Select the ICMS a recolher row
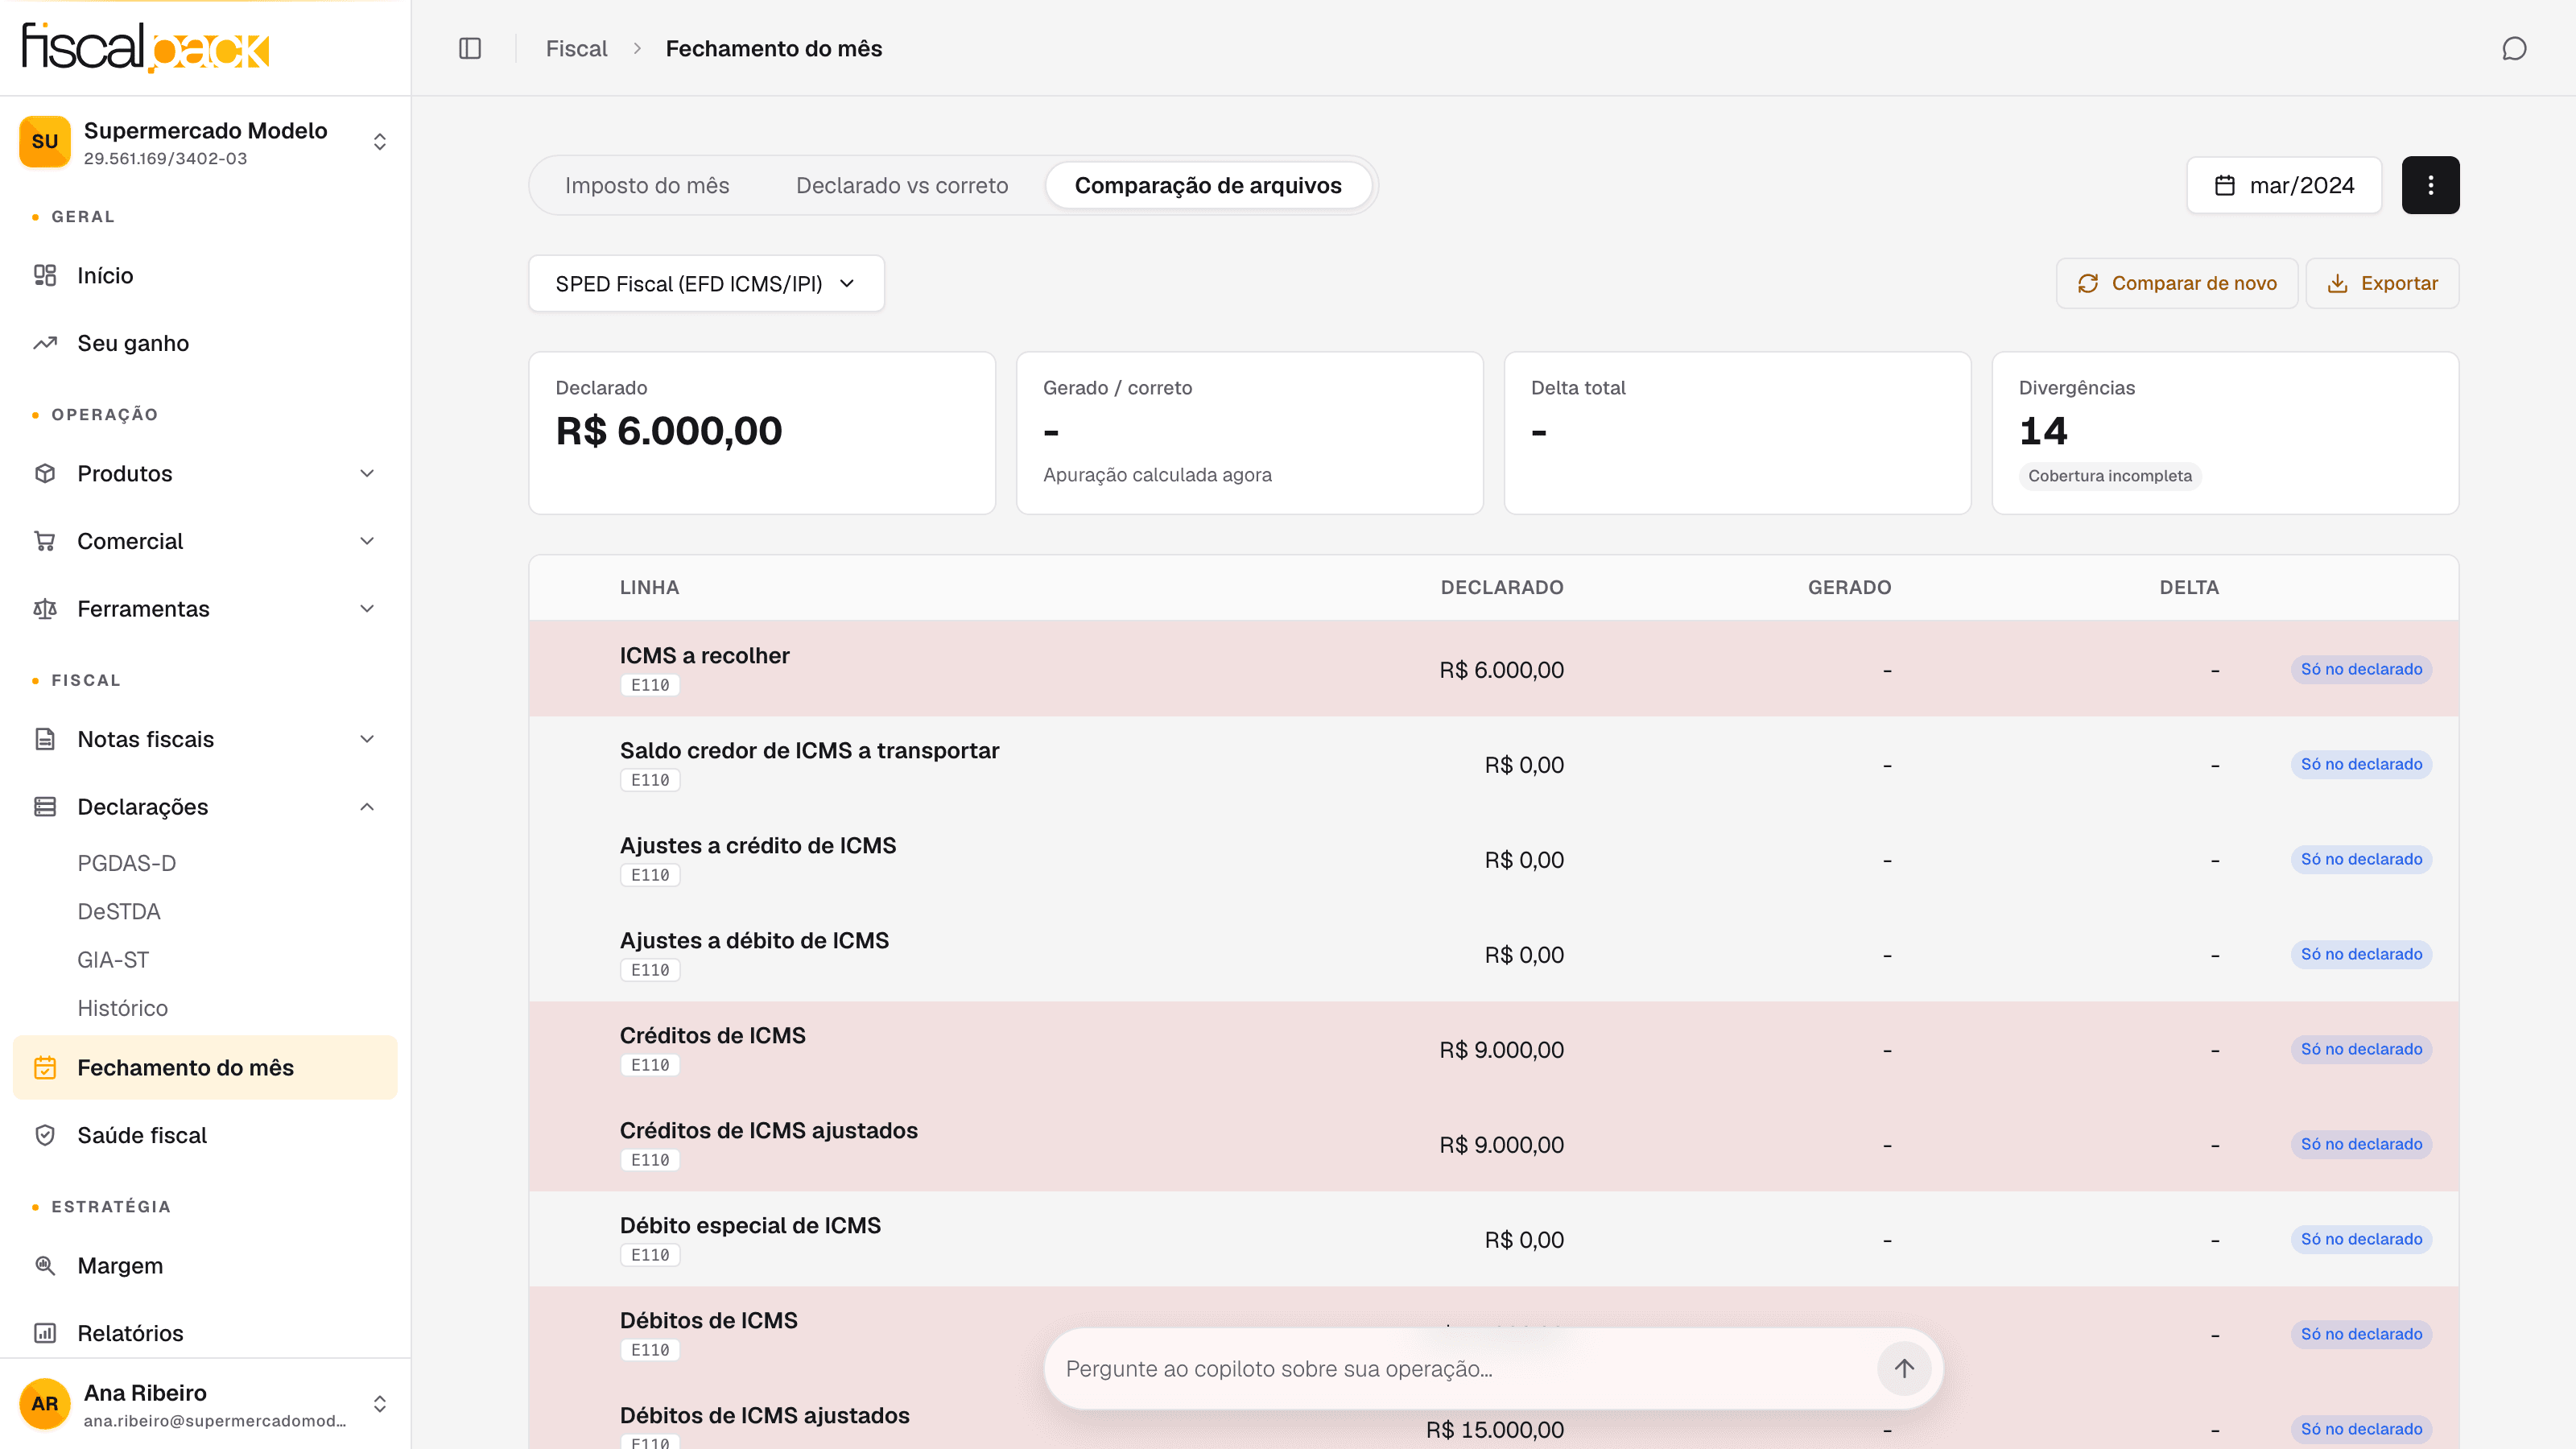The width and height of the screenshot is (2576, 1449). (1493, 669)
